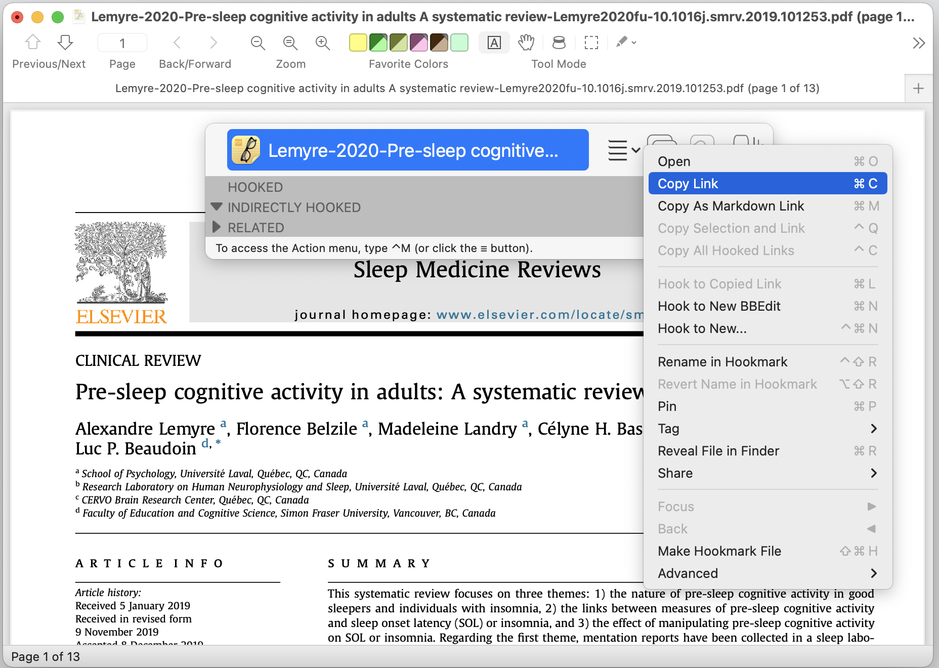
Task: Click the PDF proxy icon in title bar
Action: coord(79,17)
